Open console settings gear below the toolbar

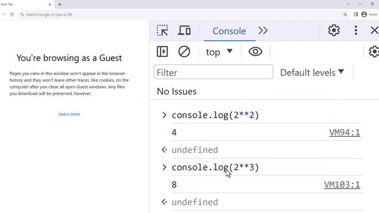pos(374,51)
